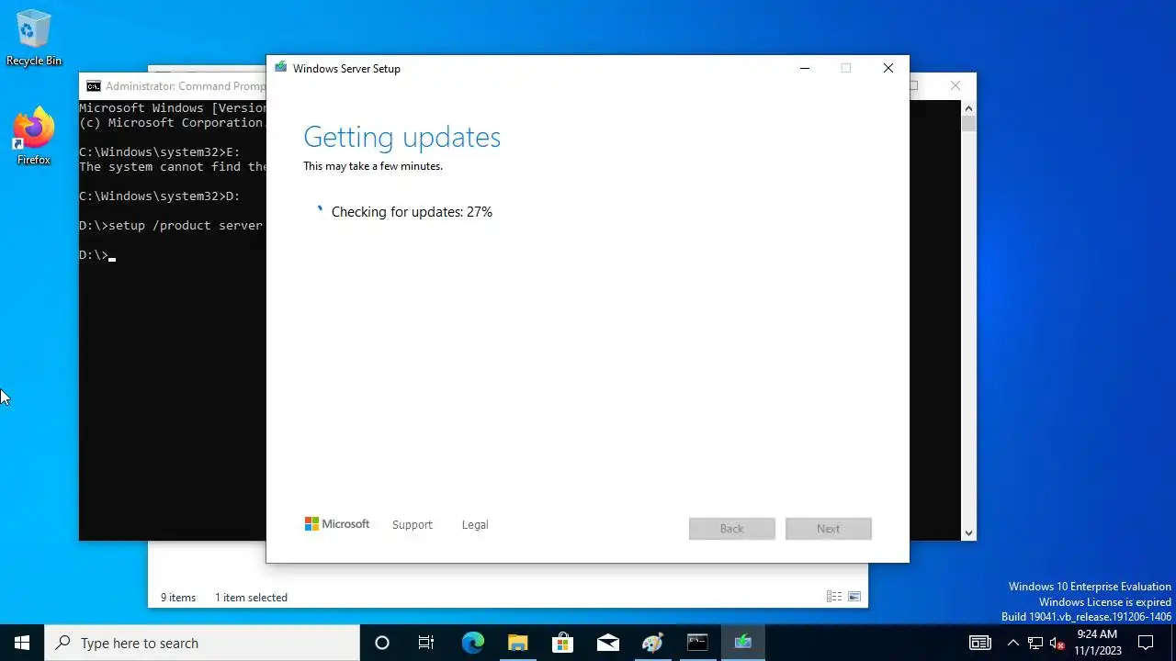The image size is (1176, 661).
Task: Open the Legal link in Setup
Action: pyautogui.click(x=475, y=525)
